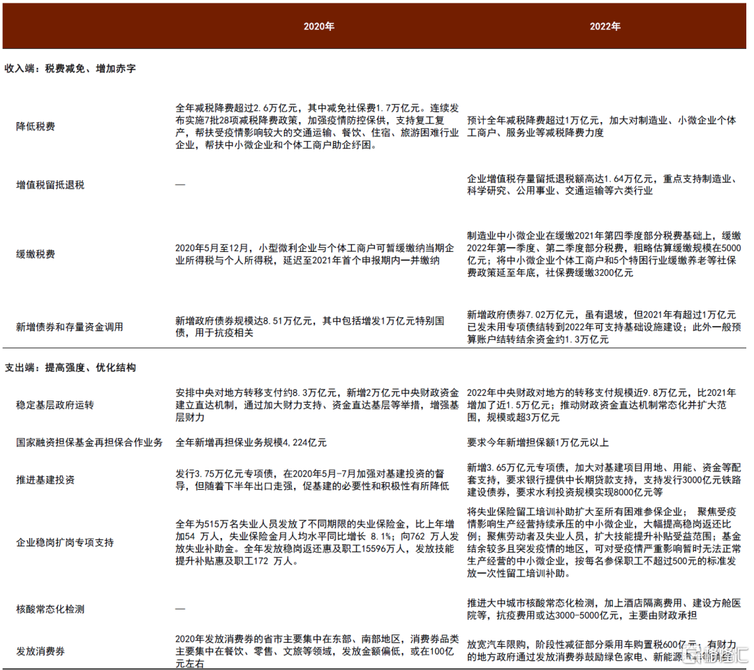Click the 2020 cell on 全年新增再担保业务规模4,224亿元
This screenshot has width=754, height=670.
coord(251,442)
